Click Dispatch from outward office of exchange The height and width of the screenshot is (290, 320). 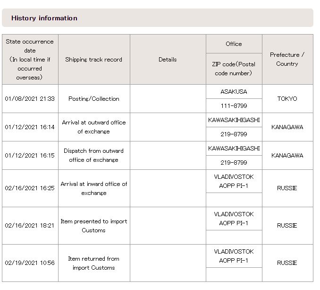(94, 155)
